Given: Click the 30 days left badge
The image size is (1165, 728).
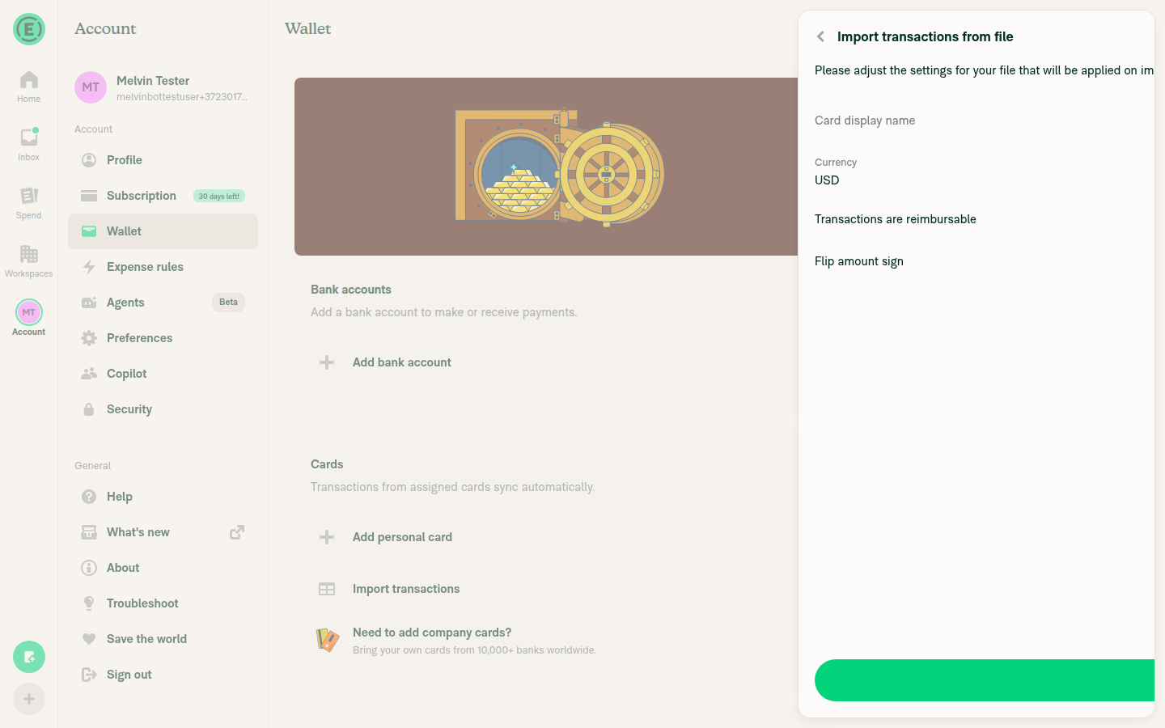Looking at the screenshot, I should [219, 196].
